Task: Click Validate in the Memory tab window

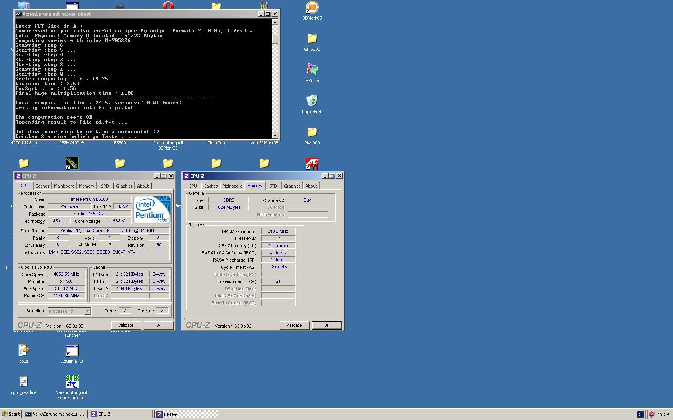Action: [294, 325]
